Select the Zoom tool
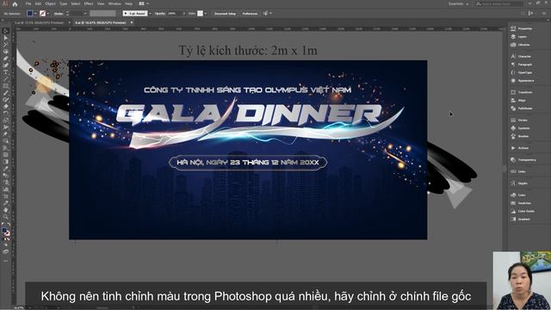 click(5, 217)
